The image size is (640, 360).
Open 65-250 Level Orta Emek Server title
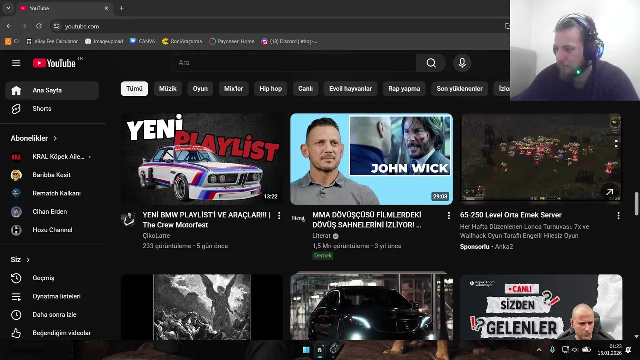tap(511, 215)
